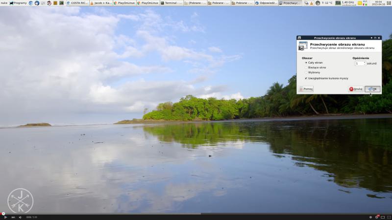
Task: Click the clock in the panel
Action: coord(378,3)
